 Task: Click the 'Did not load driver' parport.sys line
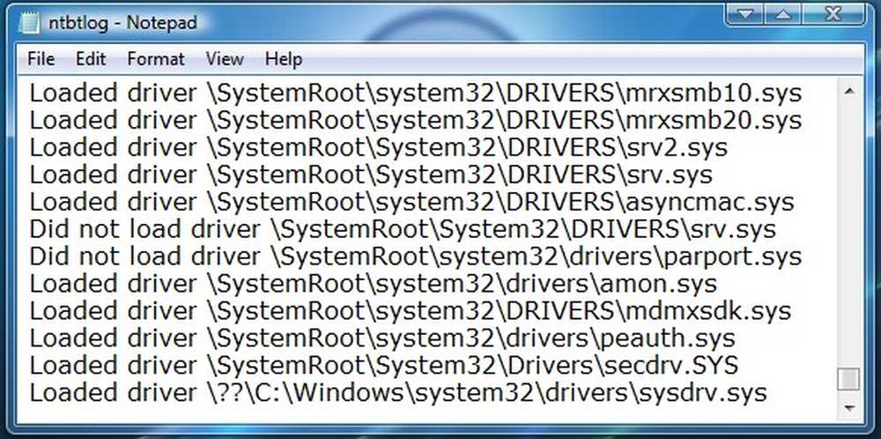click(x=415, y=257)
